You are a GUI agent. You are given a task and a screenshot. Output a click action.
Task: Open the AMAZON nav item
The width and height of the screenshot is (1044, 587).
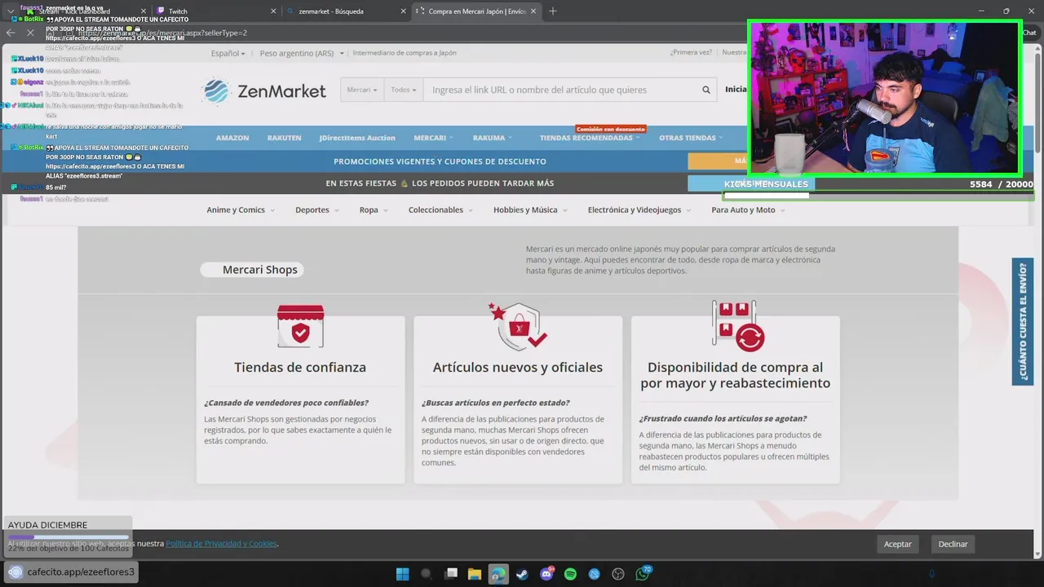coord(232,138)
